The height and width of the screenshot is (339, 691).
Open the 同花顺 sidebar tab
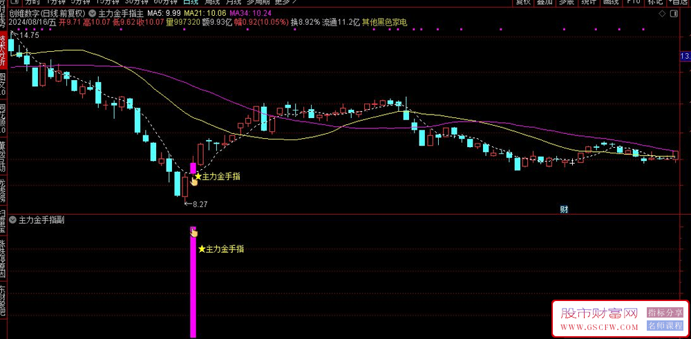[x=3, y=119]
